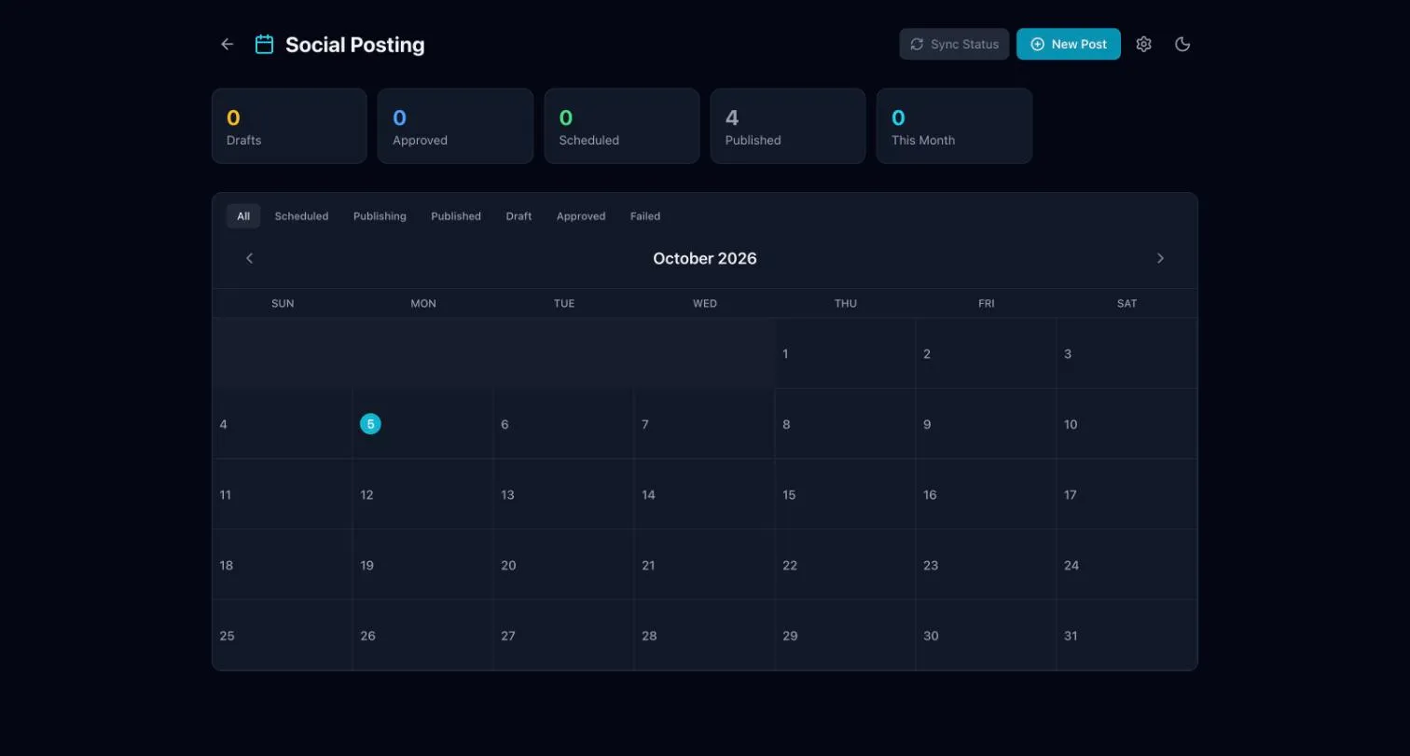
Task: Click the calendar icon beside Social Posting
Action: click(x=265, y=44)
